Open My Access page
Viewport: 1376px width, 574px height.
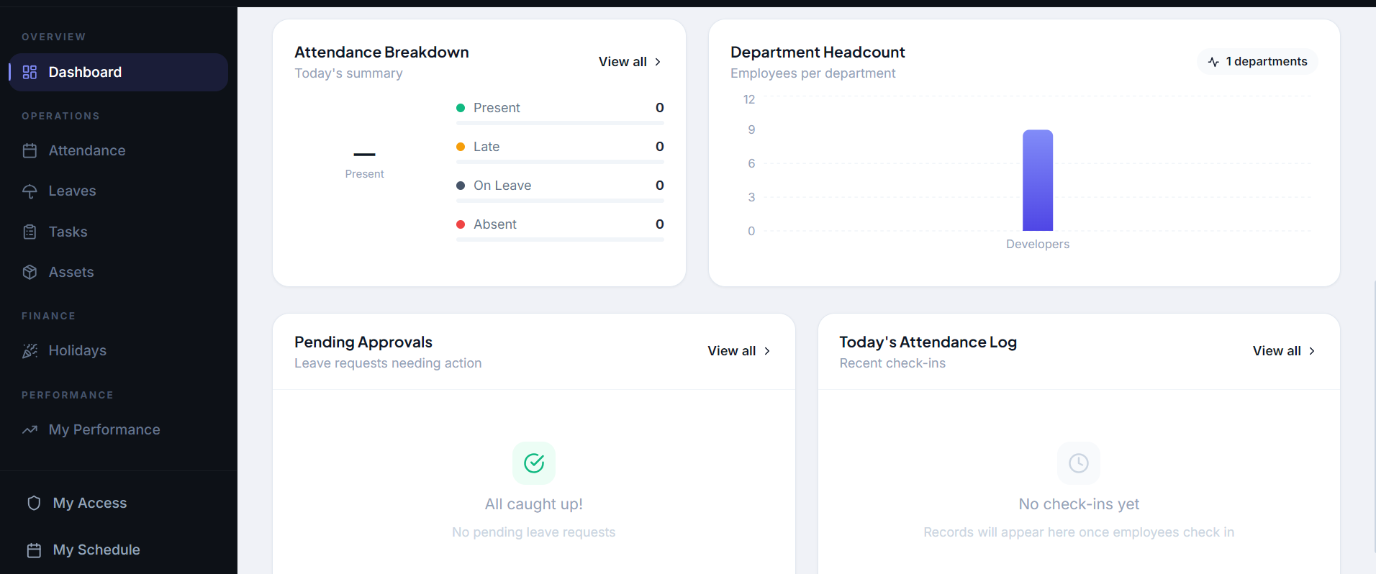tap(119, 503)
